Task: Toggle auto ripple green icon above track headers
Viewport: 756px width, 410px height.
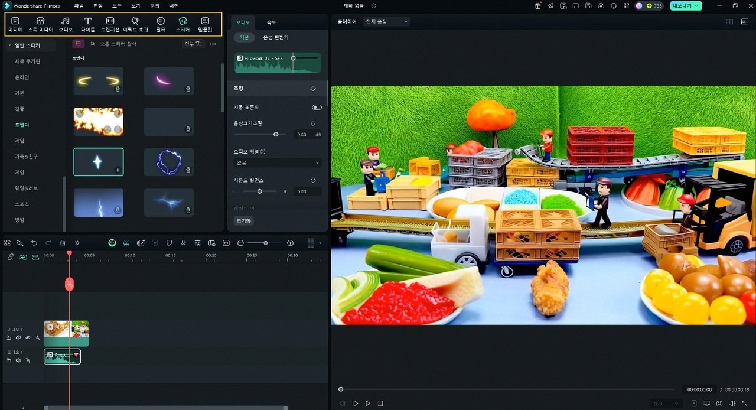Action: pyautogui.click(x=23, y=257)
